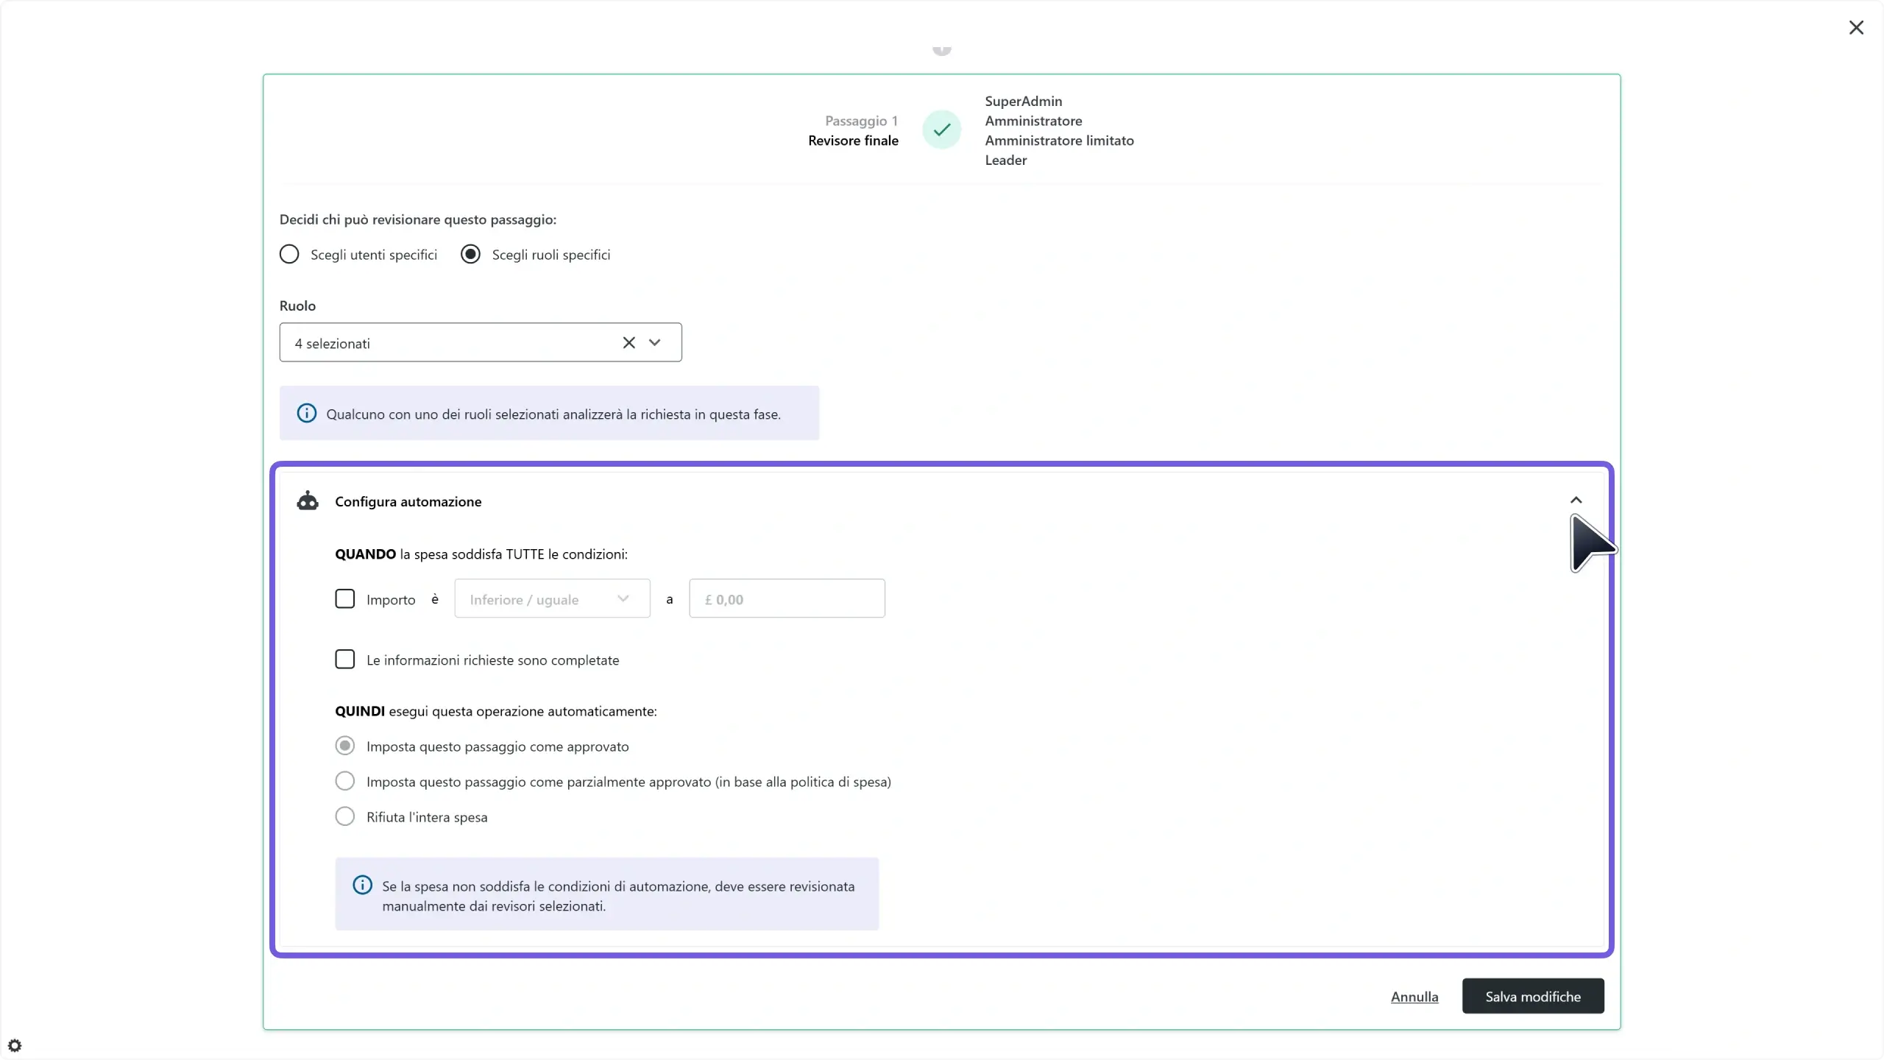Select Scegli utenti specifici radio
The height and width of the screenshot is (1060, 1884).
point(289,255)
